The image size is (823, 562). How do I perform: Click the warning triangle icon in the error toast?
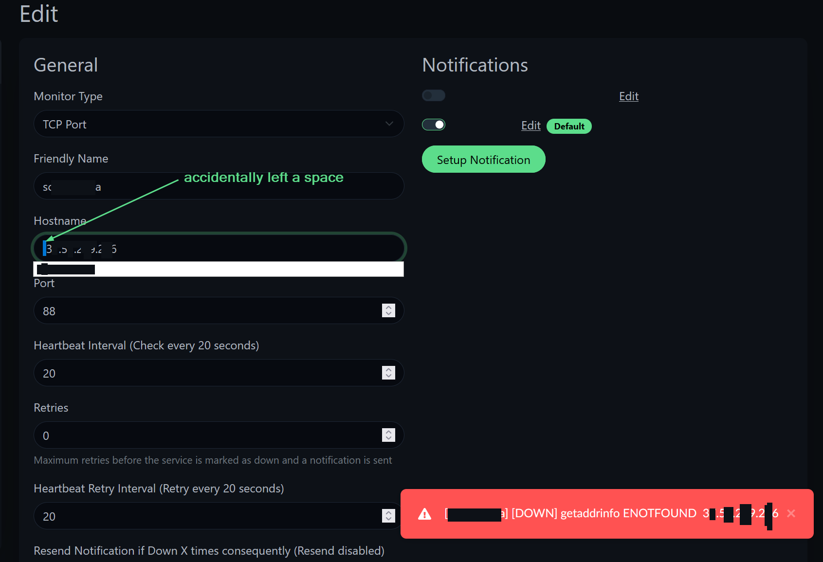point(425,514)
